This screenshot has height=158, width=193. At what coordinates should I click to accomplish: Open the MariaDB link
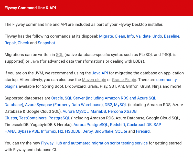pos(98,111)
